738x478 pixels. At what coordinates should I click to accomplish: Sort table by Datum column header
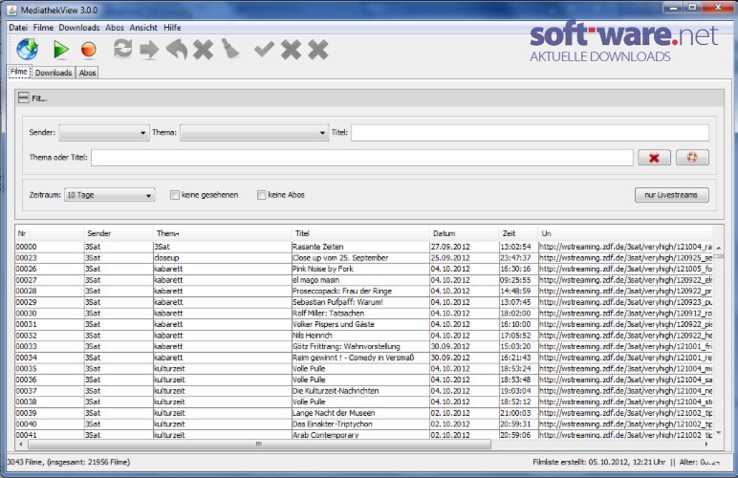[464, 233]
